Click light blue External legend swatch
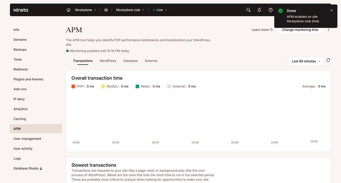 tap(169, 87)
